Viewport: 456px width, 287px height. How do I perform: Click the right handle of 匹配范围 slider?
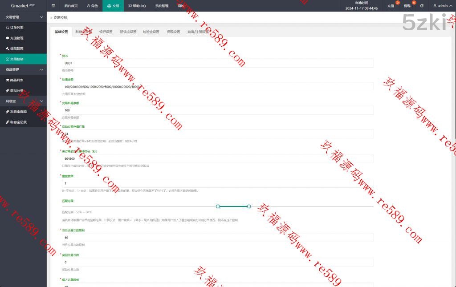249,206
